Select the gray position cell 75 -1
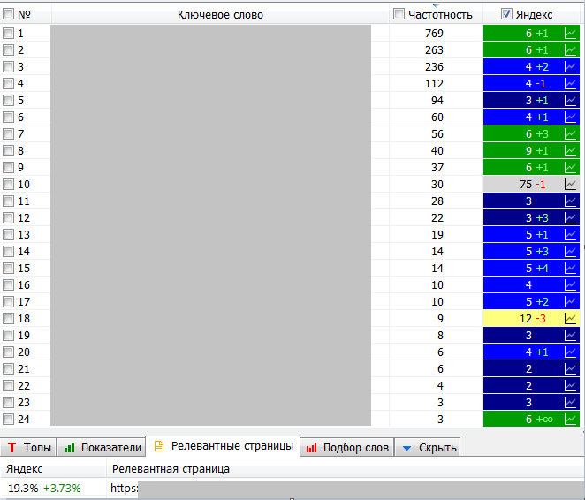Viewport: 585px width, 500px height. click(x=531, y=185)
